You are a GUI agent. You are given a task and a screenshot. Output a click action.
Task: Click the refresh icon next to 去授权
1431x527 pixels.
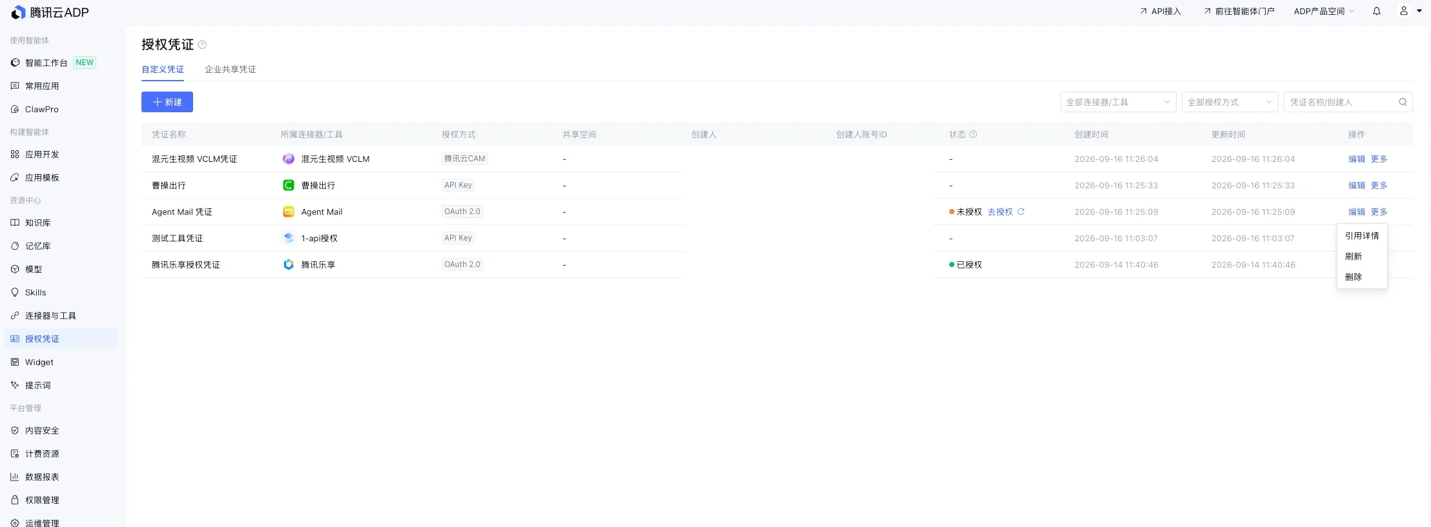(1021, 212)
